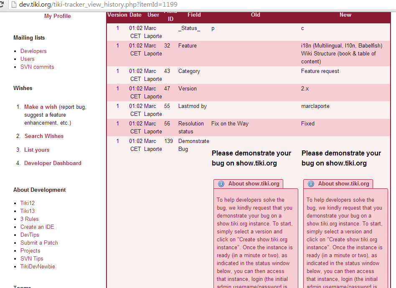Click the Resolution status field cell
Viewport: 396px width, 288px height.
click(x=191, y=128)
